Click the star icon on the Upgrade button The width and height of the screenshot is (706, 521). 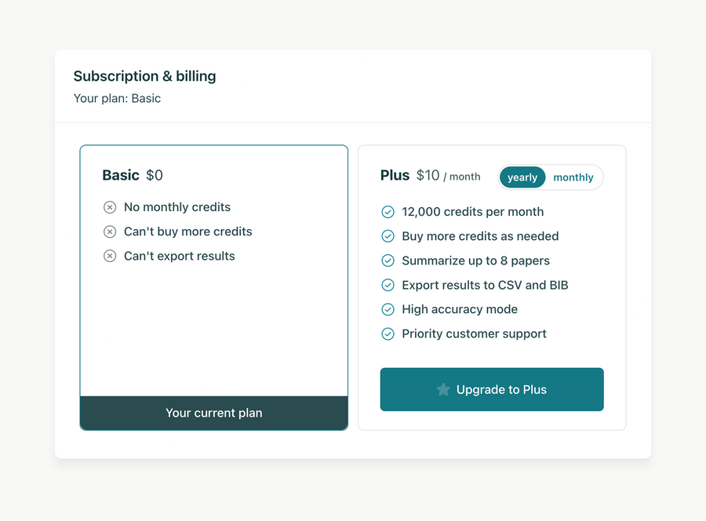pos(445,389)
